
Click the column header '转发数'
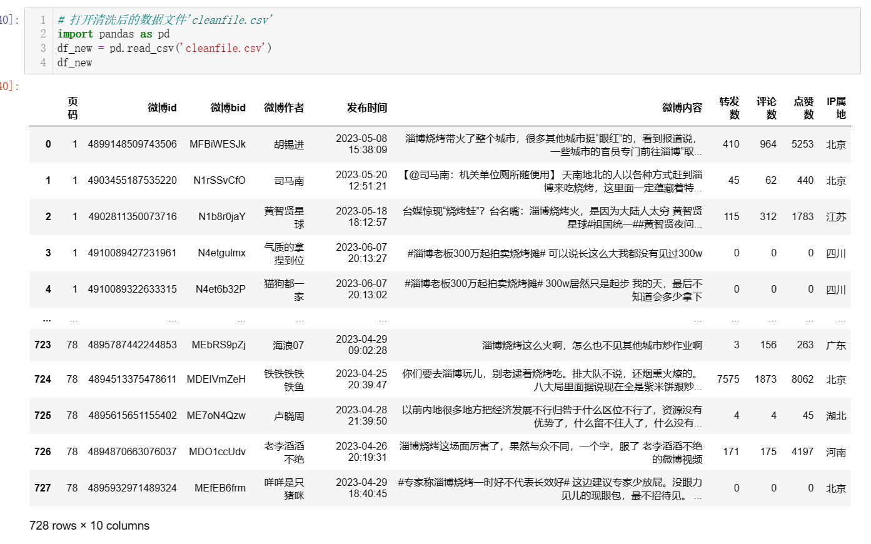[729, 108]
